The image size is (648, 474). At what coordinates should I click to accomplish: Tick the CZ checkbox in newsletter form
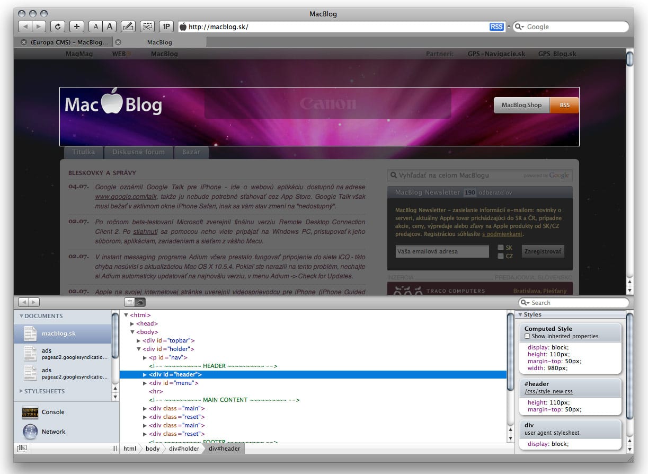click(x=501, y=256)
